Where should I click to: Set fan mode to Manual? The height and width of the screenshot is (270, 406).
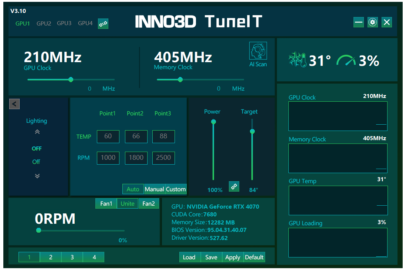pos(154,189)
